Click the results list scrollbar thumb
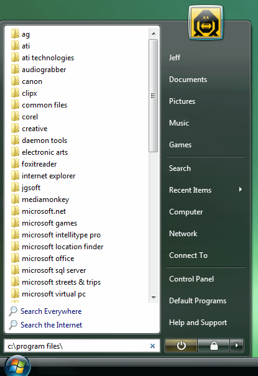The height and width of the screenshot is (376, 258). tap(153, 96)
